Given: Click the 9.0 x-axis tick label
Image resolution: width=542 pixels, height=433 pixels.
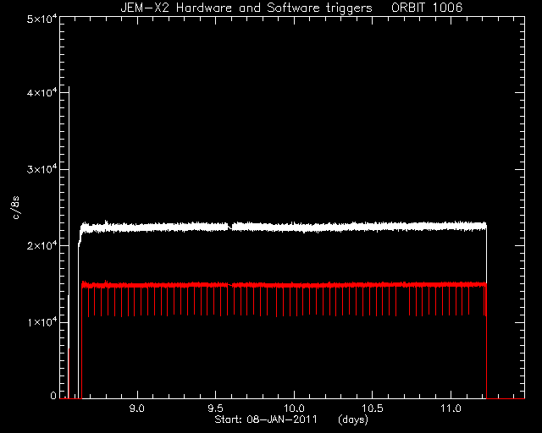Looking at the screenshot, I should pos(137,408).
